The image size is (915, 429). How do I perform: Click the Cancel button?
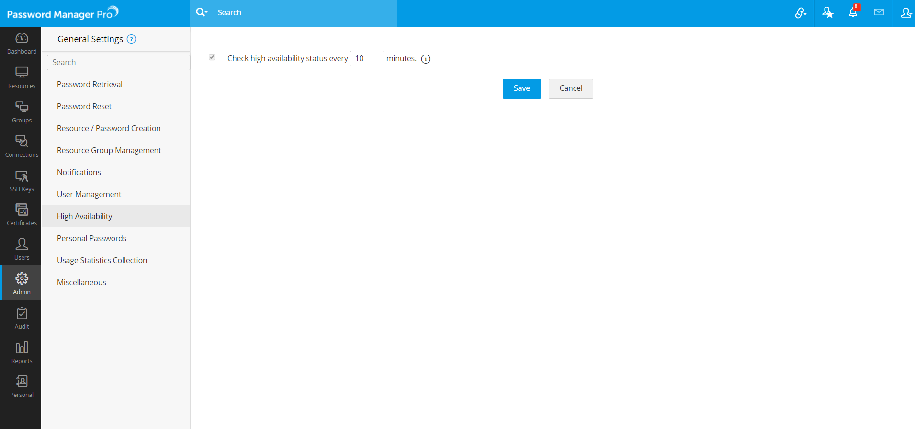coord(571,88)
